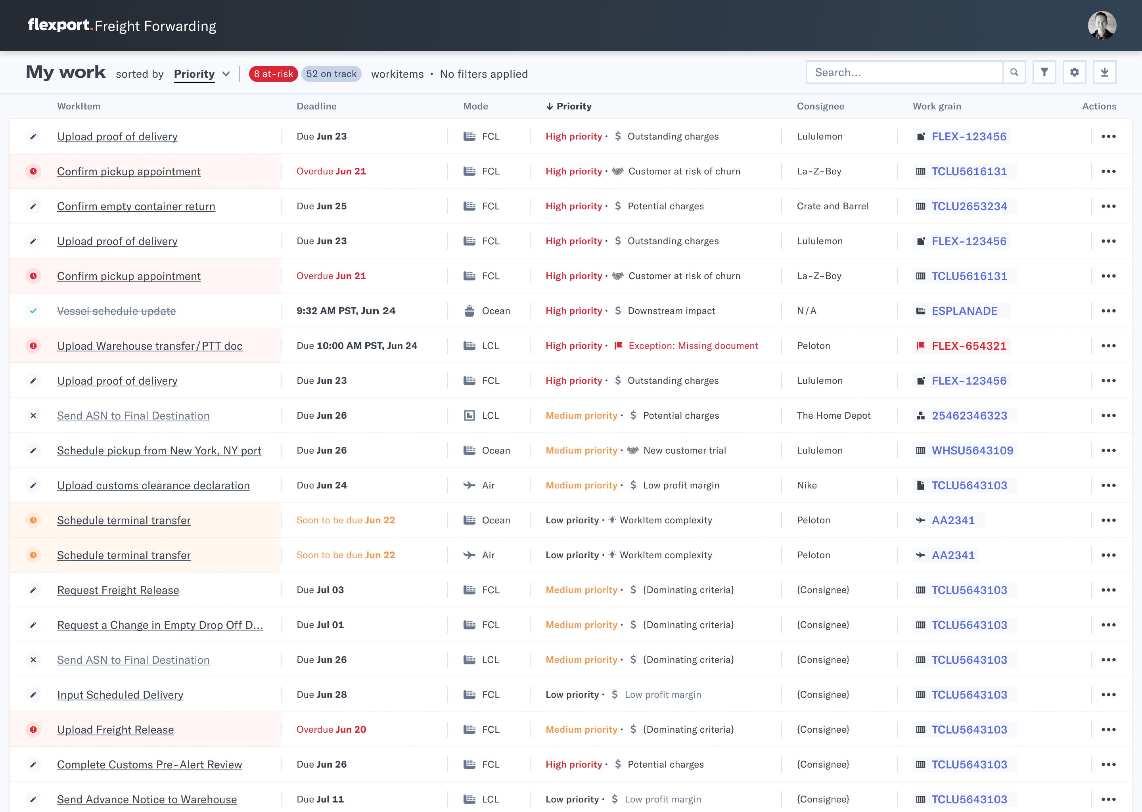The height and width of the screenshot is (812, 1142).
Task: Open Upload customs clearance declaration link
Action: coord(153,486)
